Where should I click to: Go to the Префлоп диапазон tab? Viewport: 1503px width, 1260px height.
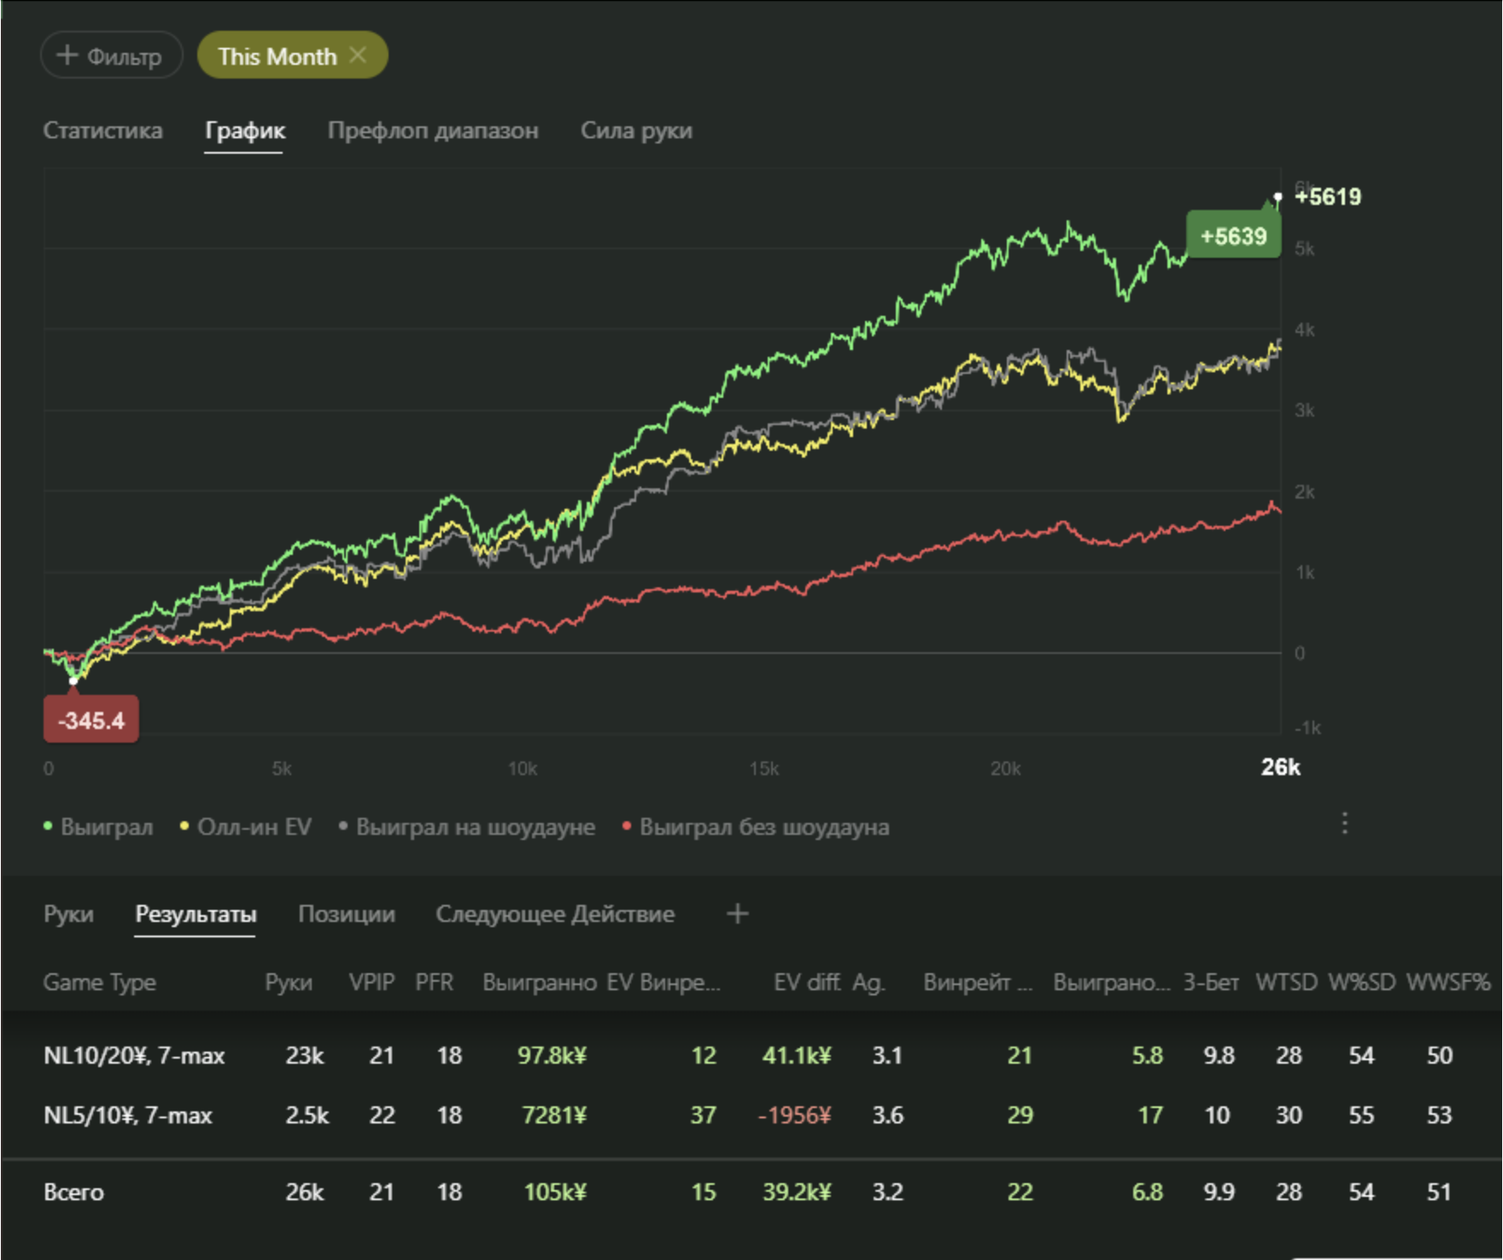[433, 131]
